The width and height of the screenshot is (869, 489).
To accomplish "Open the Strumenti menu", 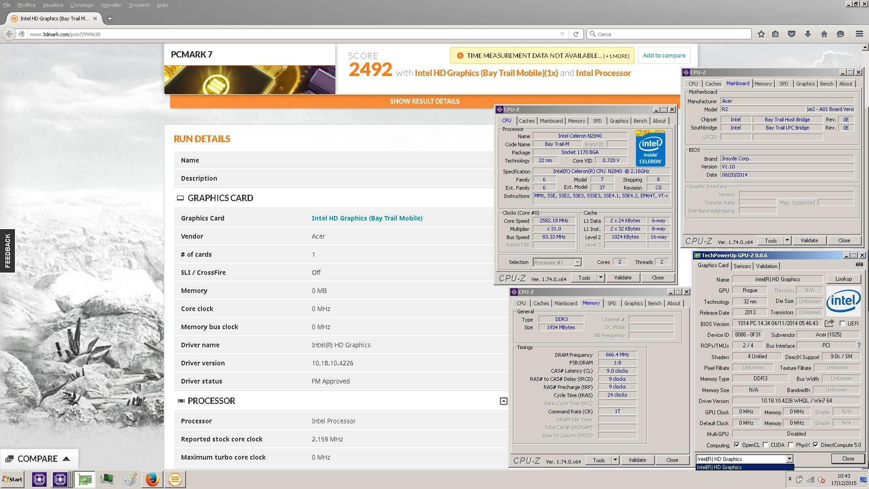I will pyautogui.click(x=139, y=5).
